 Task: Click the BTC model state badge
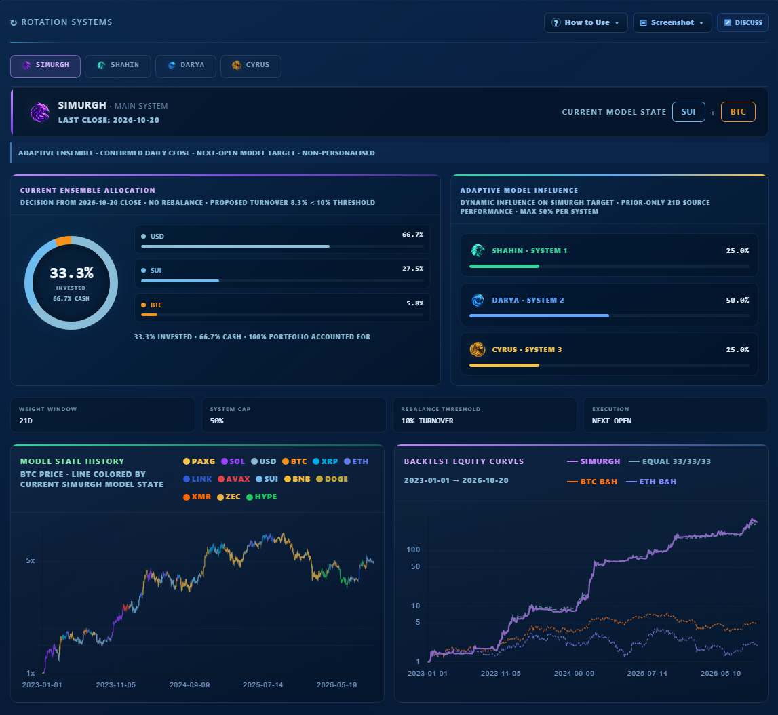pos(738,112)
